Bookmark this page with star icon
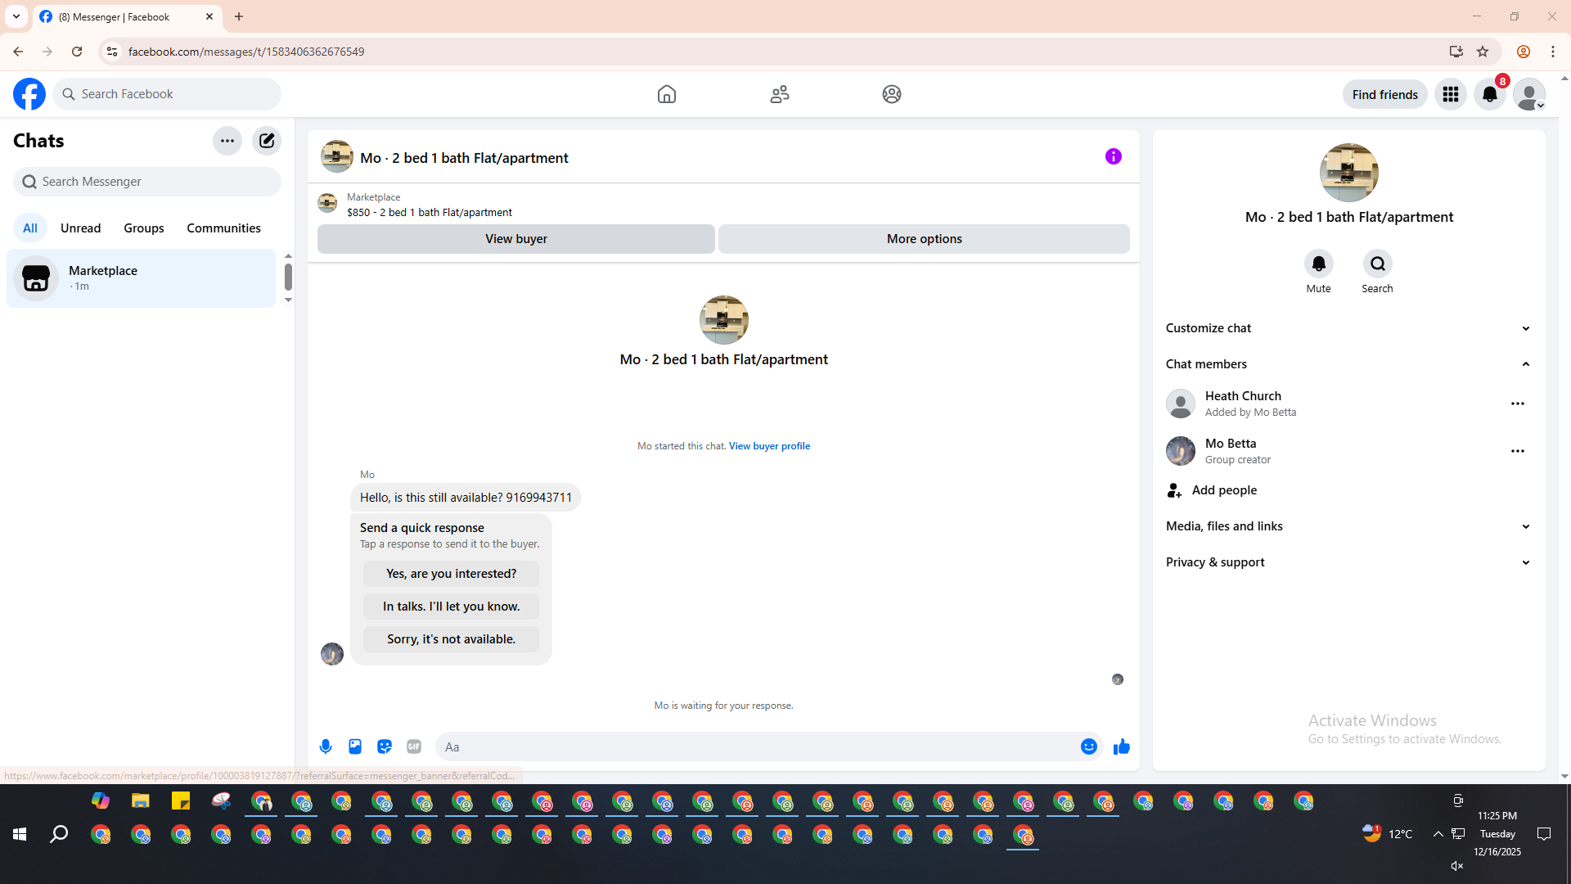This screenshot has width=1571, height=884. click(1483, 52)
